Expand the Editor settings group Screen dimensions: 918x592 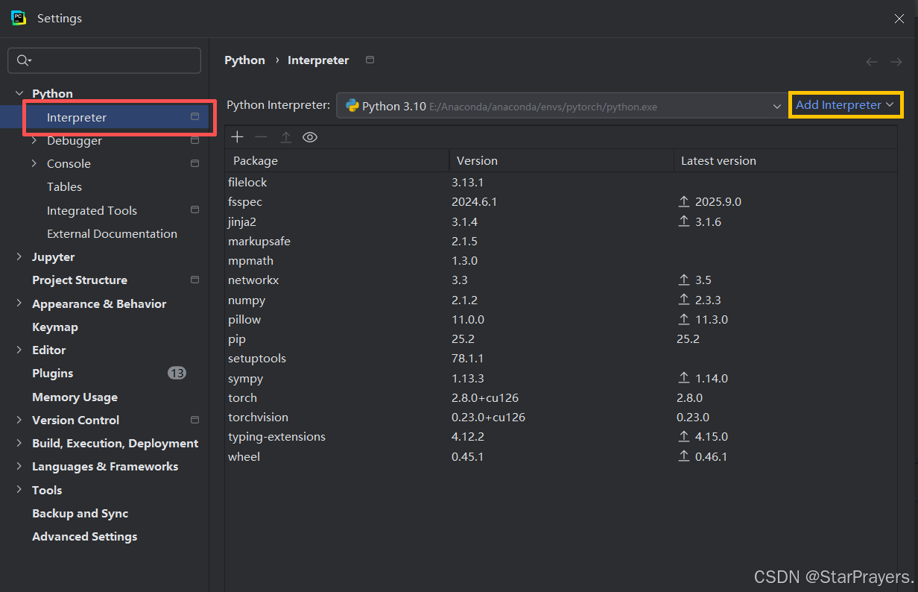pos(19,350)
